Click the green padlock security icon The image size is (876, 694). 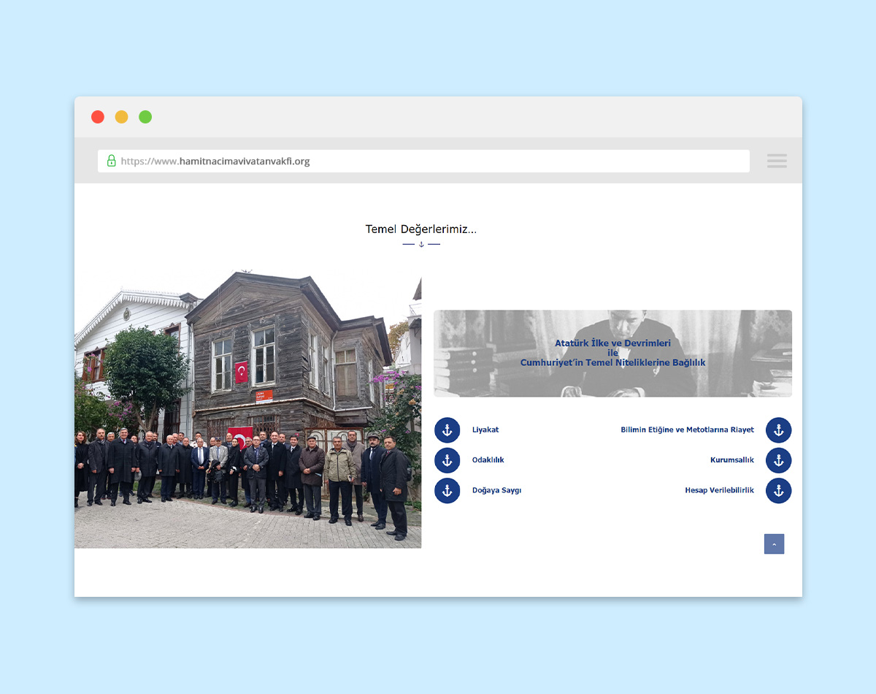[x=112, y=161]
